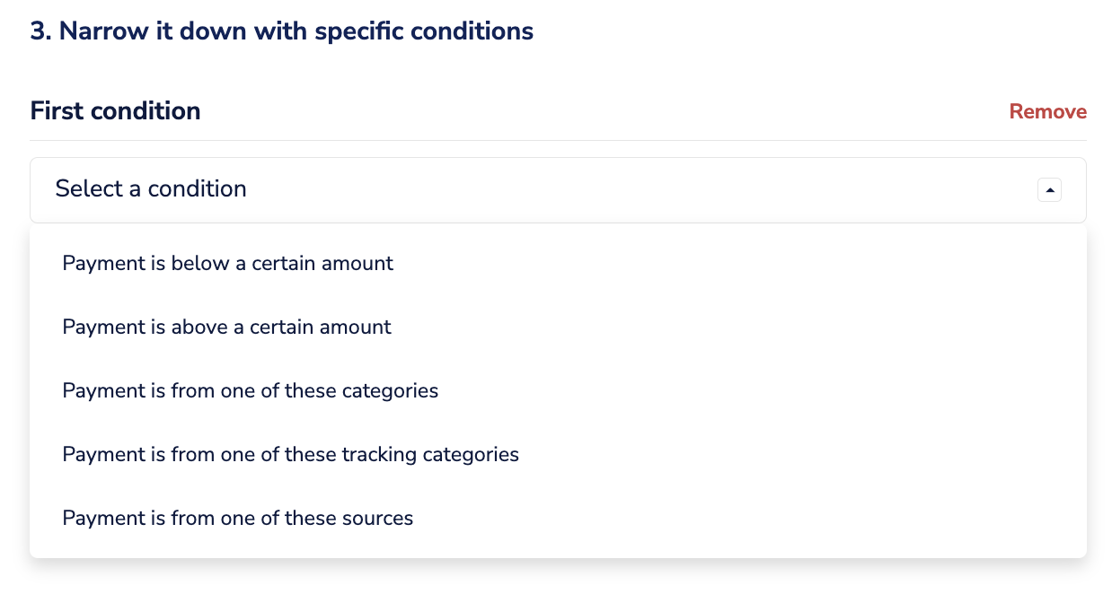Image resolution: width=1112 pixels, height=594 pixels.
Task: Click the upward arrow on the condition selector
Action: coord(1049,189)
